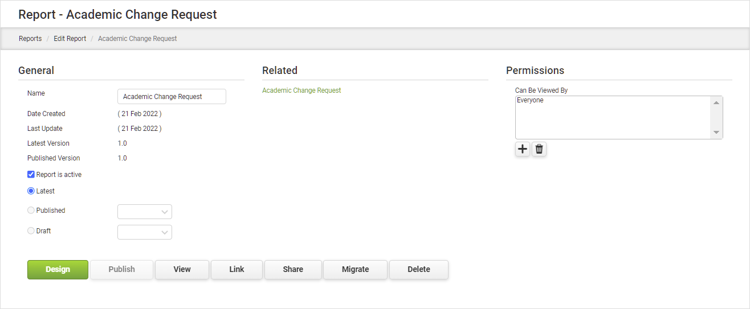750x309 pixels.
Task: Open the Published version dropdown
Action: pyautogui.click(x=145, y=212)
